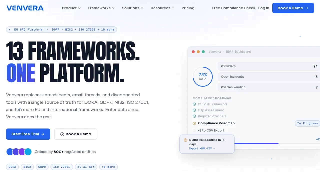This screenshot has width=320, height=180.
Task: Click the +8 more frameworks chip
Action: tap(108, 167)
